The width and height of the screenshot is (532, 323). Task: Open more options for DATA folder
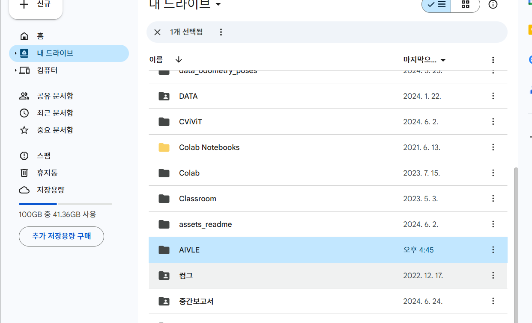tap(493, 96)
